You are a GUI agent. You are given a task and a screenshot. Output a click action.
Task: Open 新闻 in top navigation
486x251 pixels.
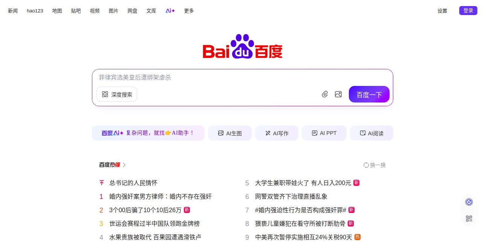coord(13,11)
